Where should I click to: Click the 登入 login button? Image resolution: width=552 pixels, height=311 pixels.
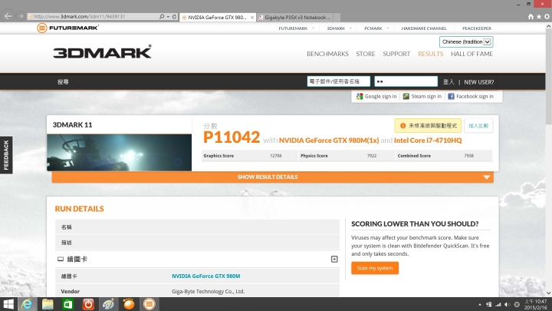[449, 82]
